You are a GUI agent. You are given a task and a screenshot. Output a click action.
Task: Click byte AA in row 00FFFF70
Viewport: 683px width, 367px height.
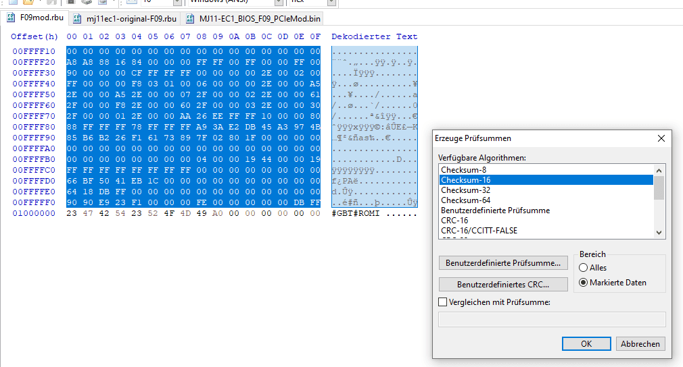tap(185, 116)
